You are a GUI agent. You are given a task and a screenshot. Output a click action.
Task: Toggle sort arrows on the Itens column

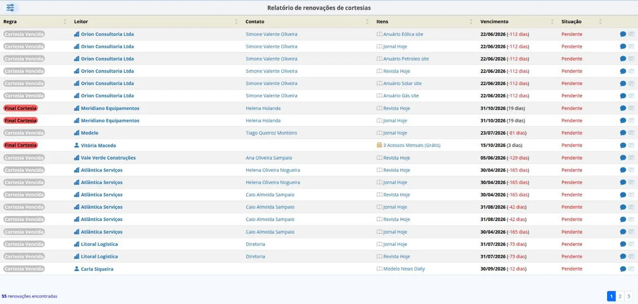471,21
